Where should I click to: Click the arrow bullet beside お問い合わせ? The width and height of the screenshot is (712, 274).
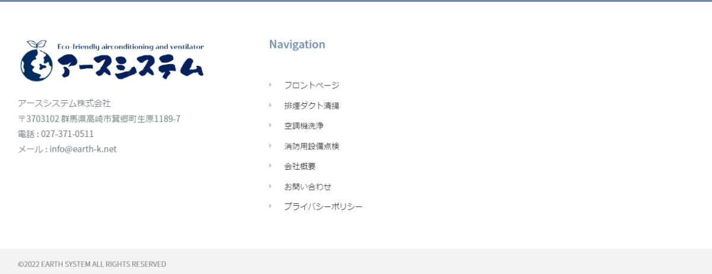click(270, 186)
